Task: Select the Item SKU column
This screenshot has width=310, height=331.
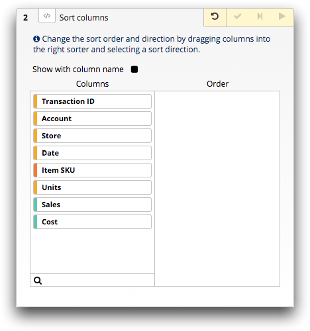Action: pyautogui.click(x=92, y=170)
